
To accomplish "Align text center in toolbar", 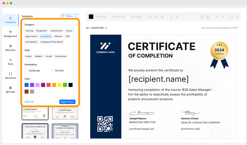I will click(156, 17).
